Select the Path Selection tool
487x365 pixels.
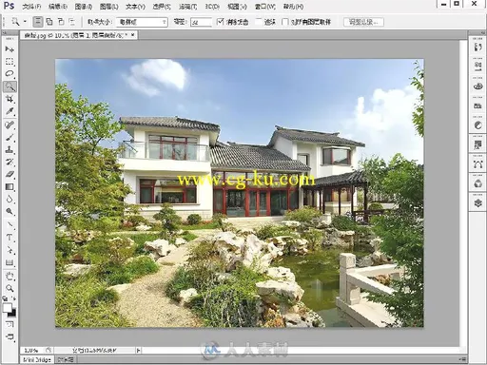click(x=10, y=250)
